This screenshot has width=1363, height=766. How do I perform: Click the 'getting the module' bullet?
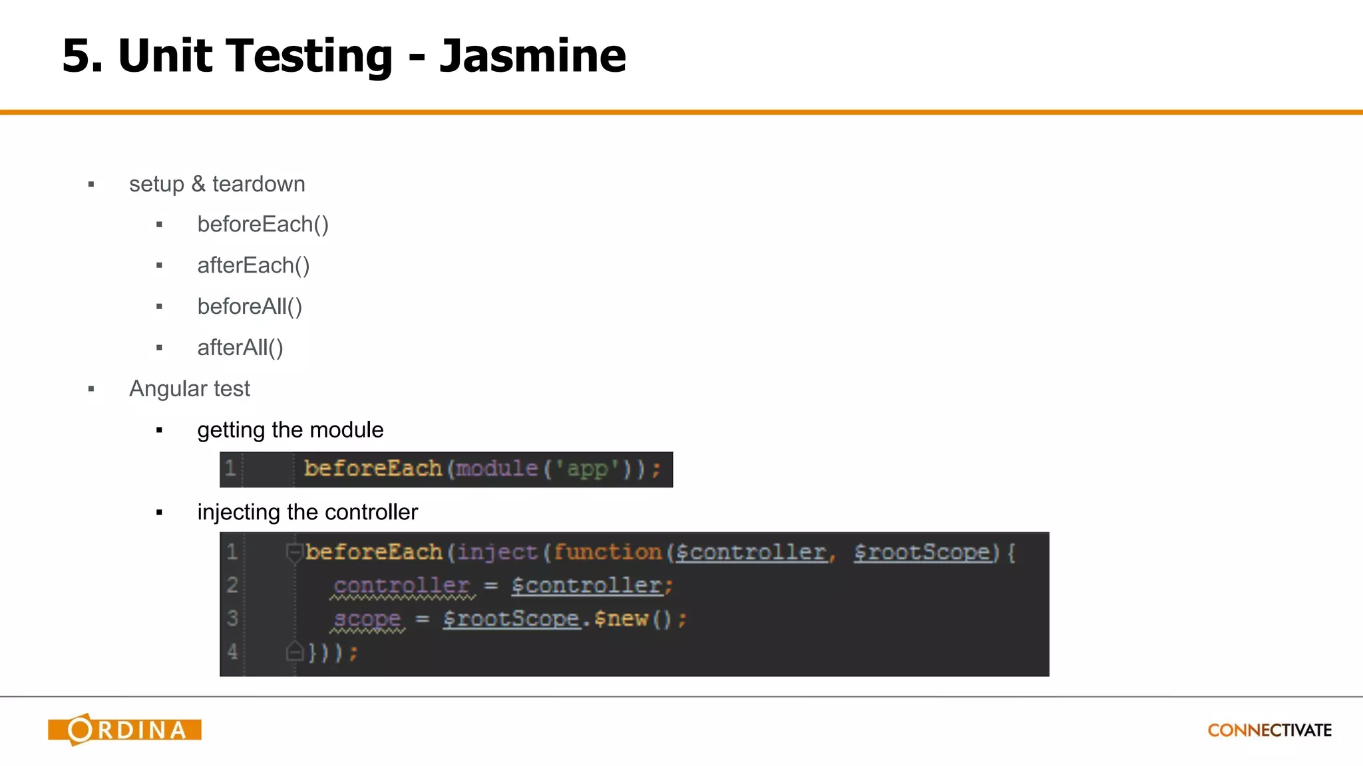[290, 430]
